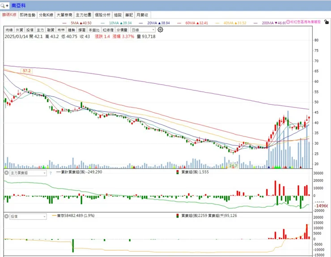Click 買賣超(張)2259 買賣超(千)95,126 legend
Viewport: 331px width, 257px height.
tap(207, 215)
